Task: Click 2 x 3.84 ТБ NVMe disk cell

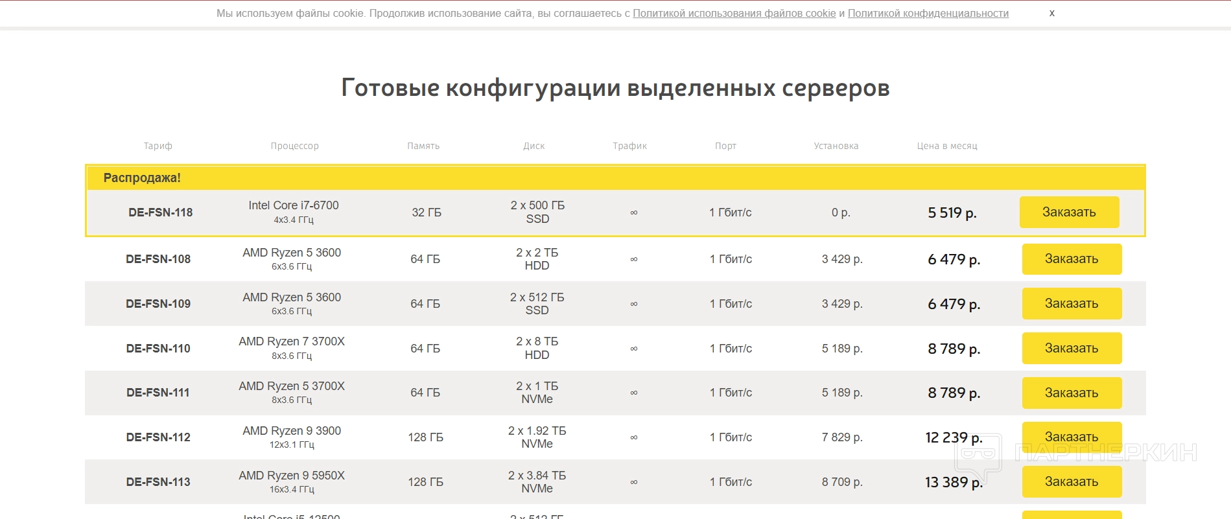Action: (537, 481)
